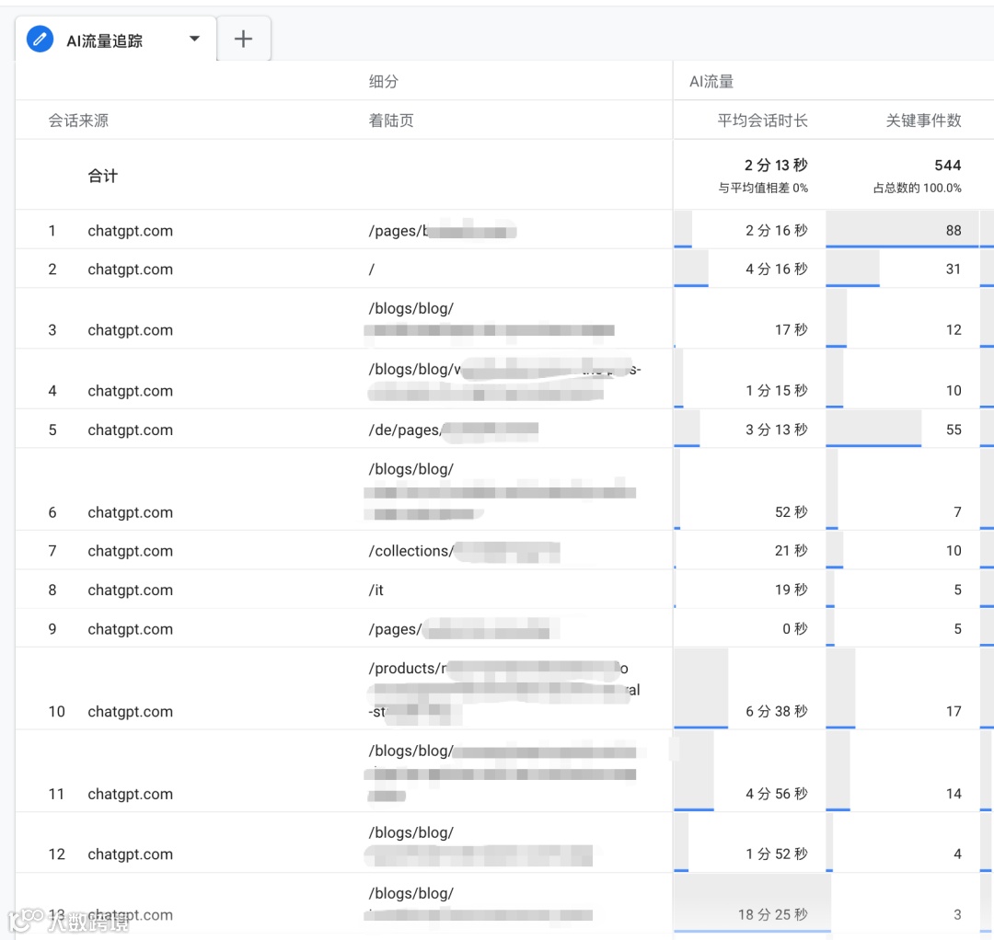Click row 11 duration 4 分 56 秒
994x940 pixels.
tap(777, 794)
